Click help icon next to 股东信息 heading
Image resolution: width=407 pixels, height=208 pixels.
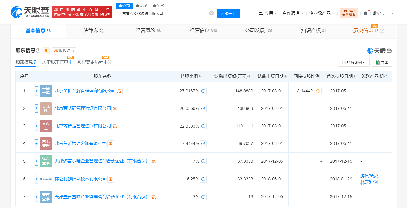pos(38,51)
